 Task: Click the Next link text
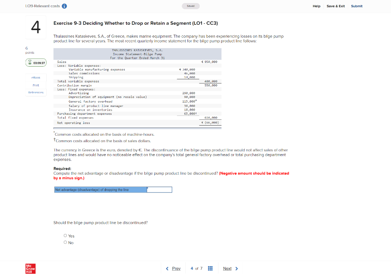tap(227, 268)
